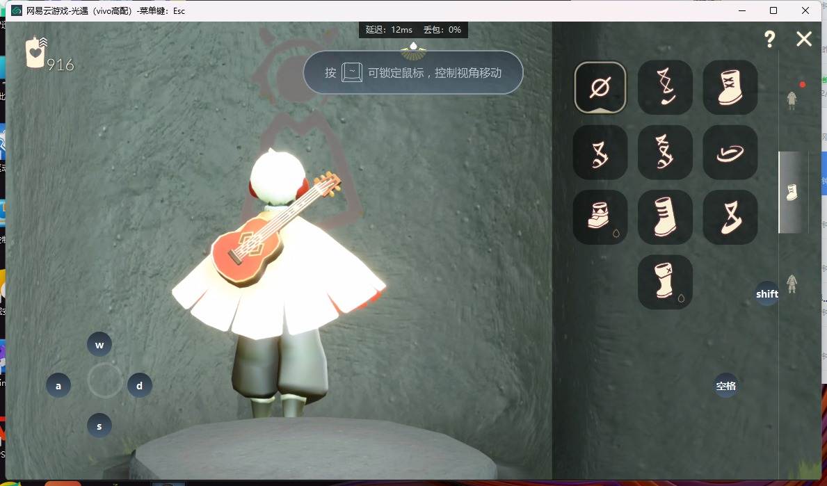Equip the tall boot with three stripes
The width and height of the screenshot is (827, 486).
click(x=665, y=217)
